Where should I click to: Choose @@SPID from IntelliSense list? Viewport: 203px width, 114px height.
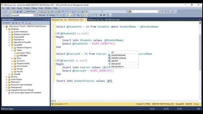[123, 61]
